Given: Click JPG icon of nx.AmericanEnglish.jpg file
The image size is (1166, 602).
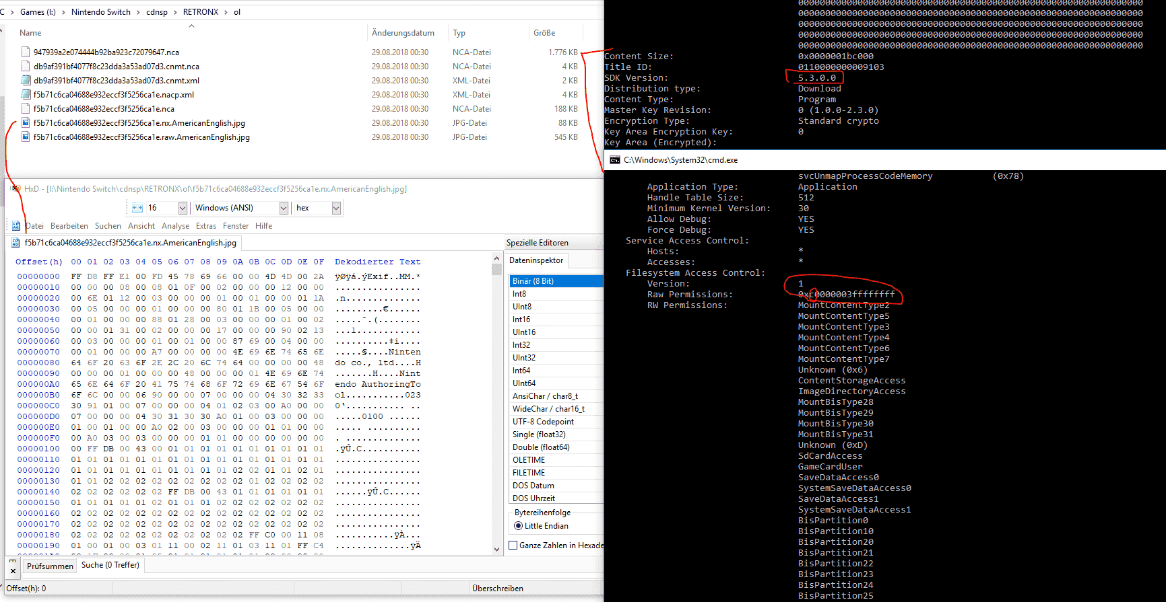Looking at the screenshot, I should click(x=26, y=122).
